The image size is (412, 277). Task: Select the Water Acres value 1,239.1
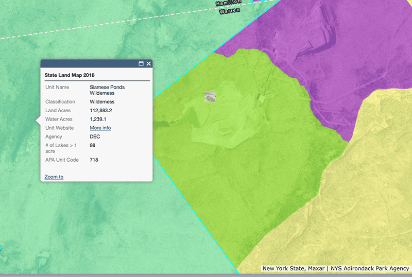click(98, 119)
